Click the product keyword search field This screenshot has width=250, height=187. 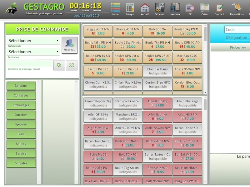coord(29,64)
